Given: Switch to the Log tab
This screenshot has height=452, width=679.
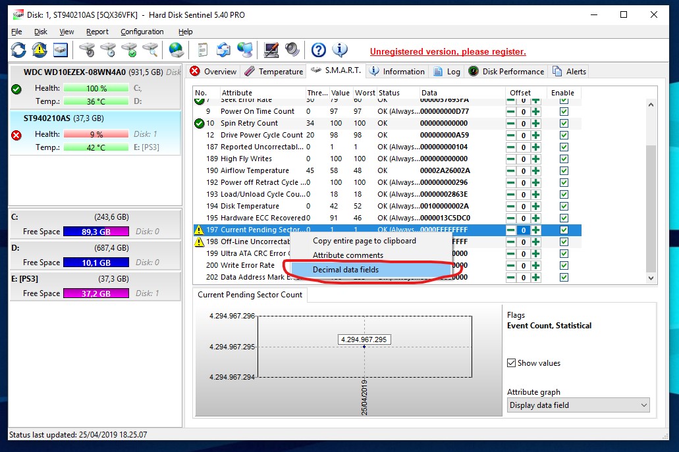Looking at the screenshot, I should pos(447,71).
